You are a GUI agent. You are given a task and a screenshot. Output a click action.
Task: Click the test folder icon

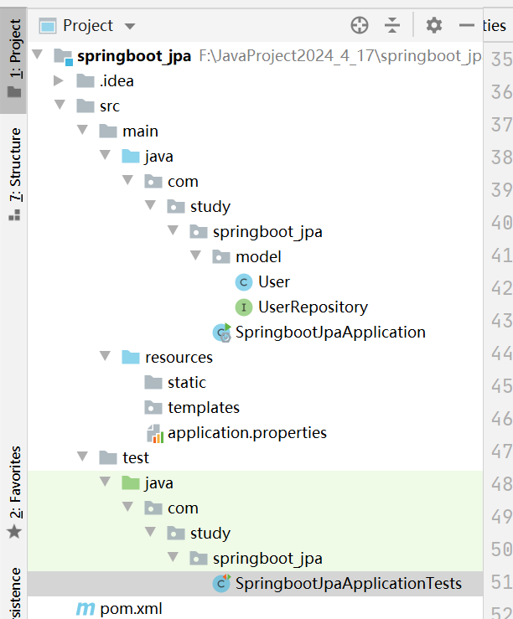coord(108,458)
